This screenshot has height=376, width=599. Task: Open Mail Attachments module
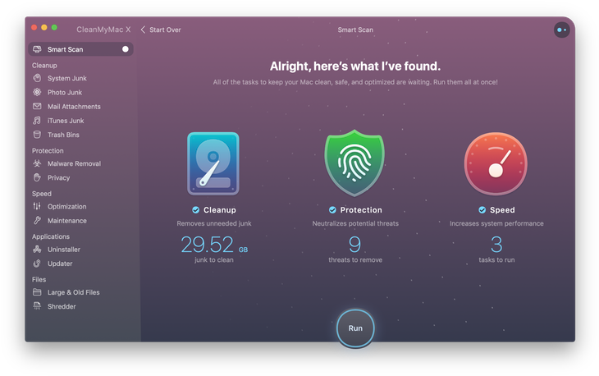tap(74, 106)
